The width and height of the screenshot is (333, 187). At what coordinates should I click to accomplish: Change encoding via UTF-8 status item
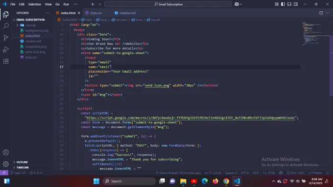245,173
